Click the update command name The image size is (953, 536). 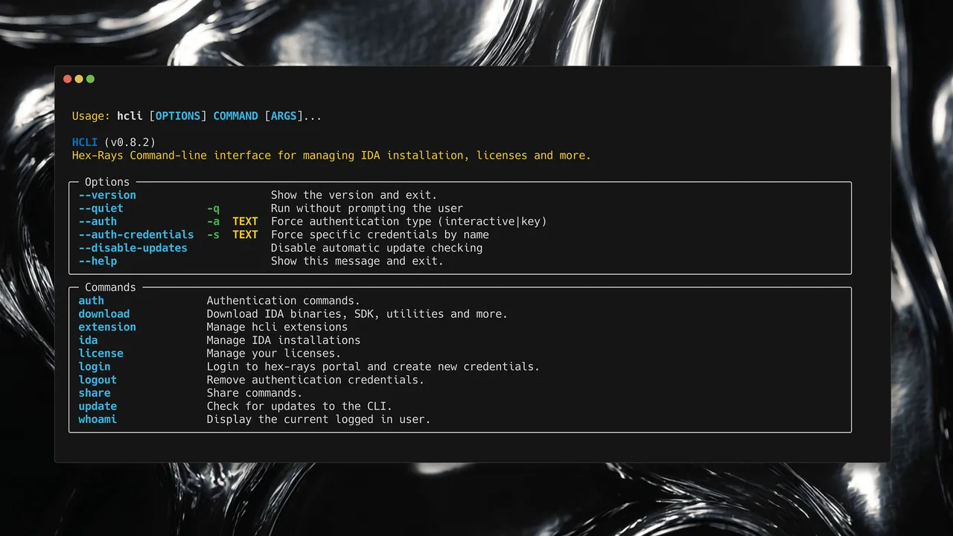coord(98,406)
